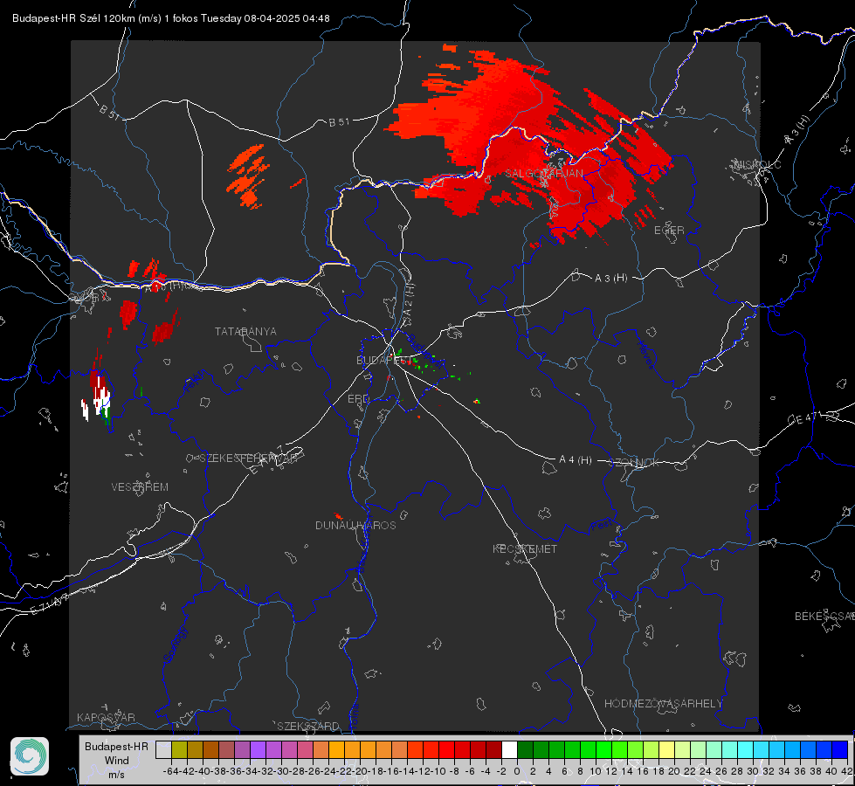The width and height of the screenshot is (855, 786).
Task: Click the MISKOLC city label
Action: coord(757,164)
